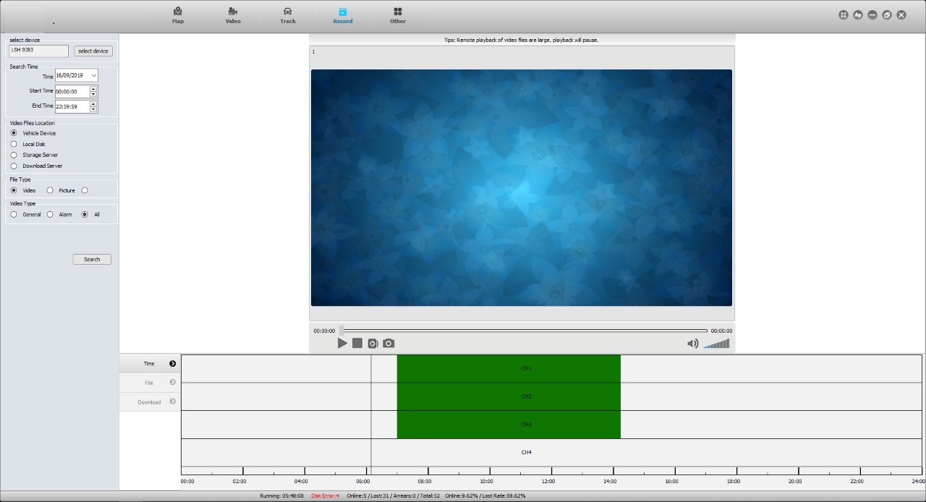926x502 pixels.
Task: Switch to the Video tab
Action: (233, 15)
